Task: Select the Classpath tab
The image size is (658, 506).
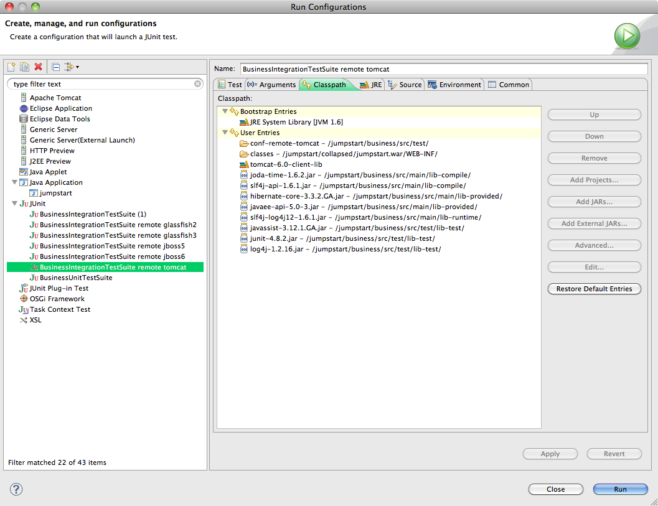Action: 324,85
